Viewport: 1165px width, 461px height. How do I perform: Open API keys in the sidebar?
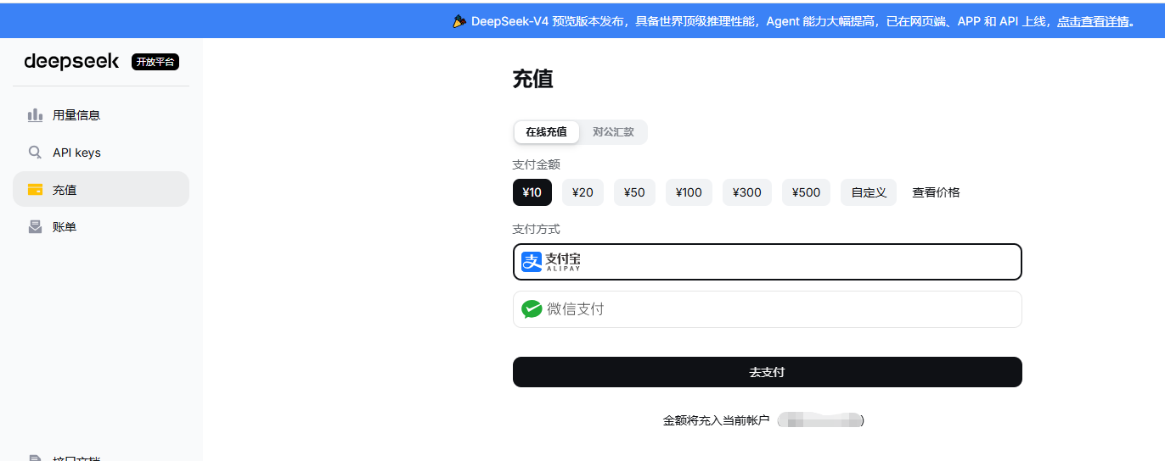pos(101,153)
